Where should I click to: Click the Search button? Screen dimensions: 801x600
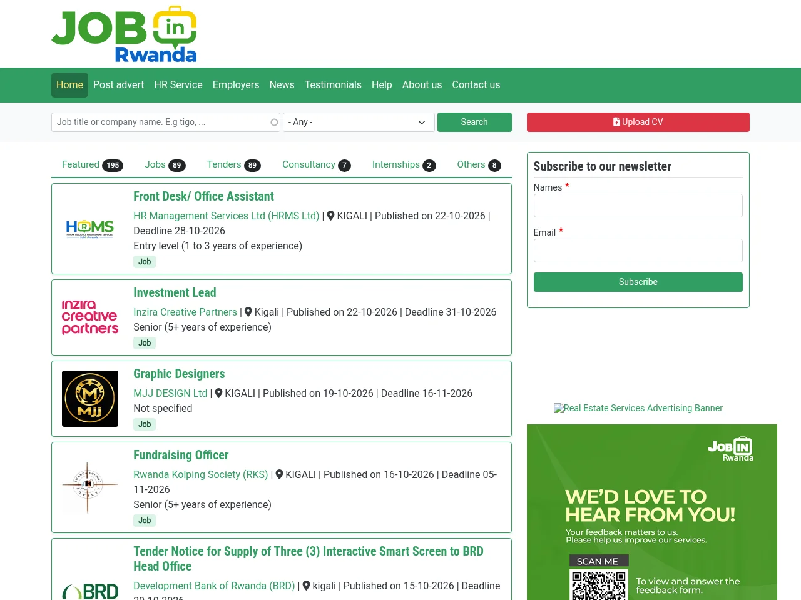(474, 122)
